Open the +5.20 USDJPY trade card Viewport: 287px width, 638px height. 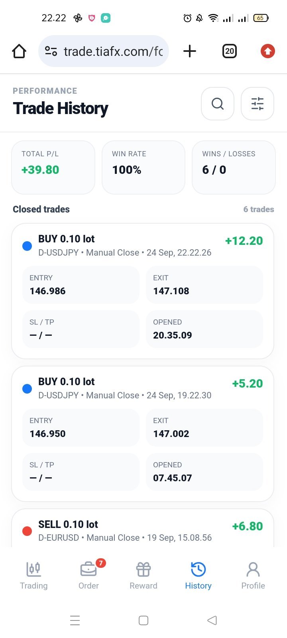(x=143, y=434)
